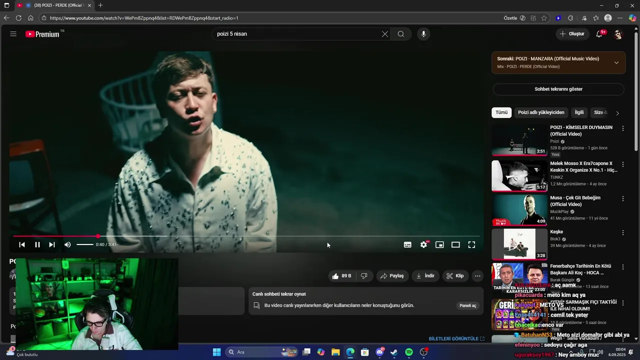
Task: Open Spotify from taskbar
Action: tap(408, 352)
